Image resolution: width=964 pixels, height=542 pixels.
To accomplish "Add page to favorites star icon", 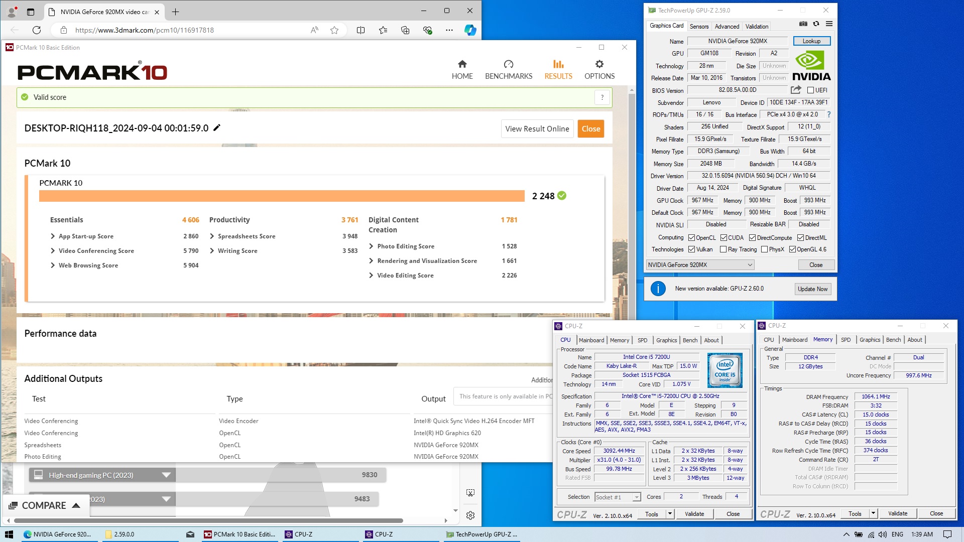I will click(334, 30).
